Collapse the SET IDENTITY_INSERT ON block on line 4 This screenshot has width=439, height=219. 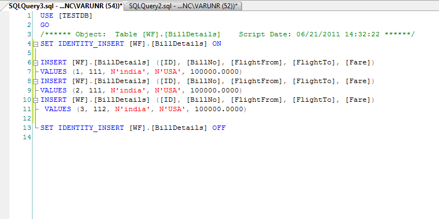click(35, 44)
